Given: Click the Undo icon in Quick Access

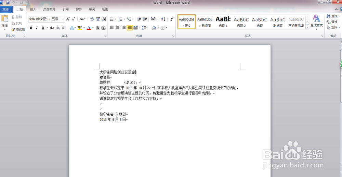Looking at the screenshot, I should tap(13, 3).
